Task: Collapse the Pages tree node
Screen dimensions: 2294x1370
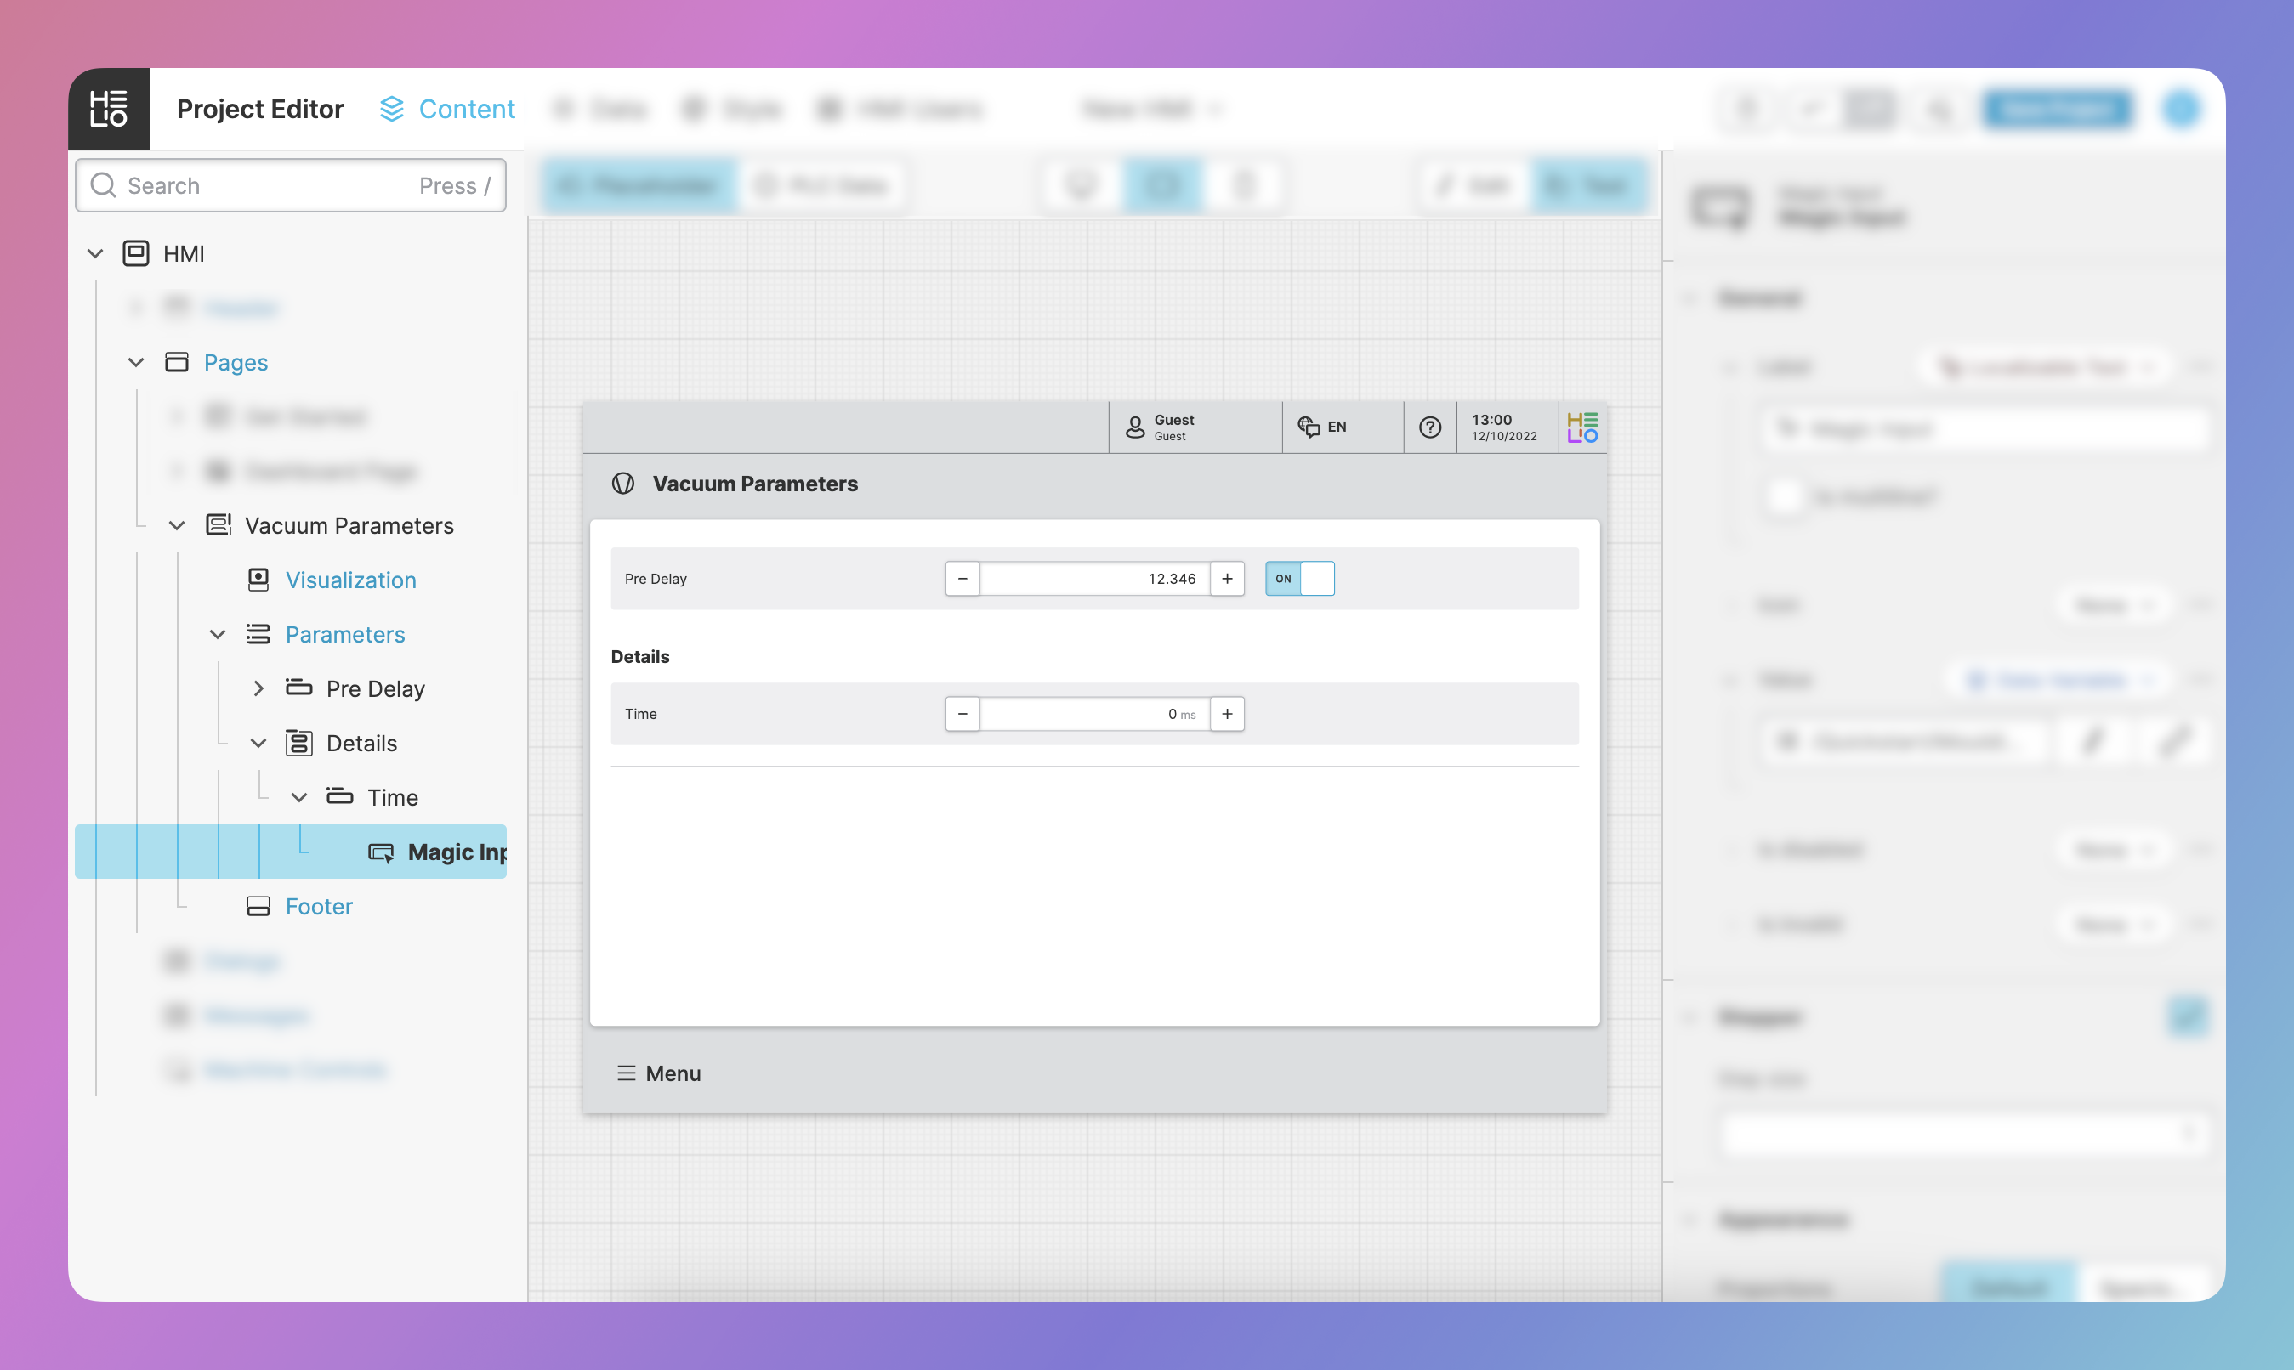Action: (136, 363)
